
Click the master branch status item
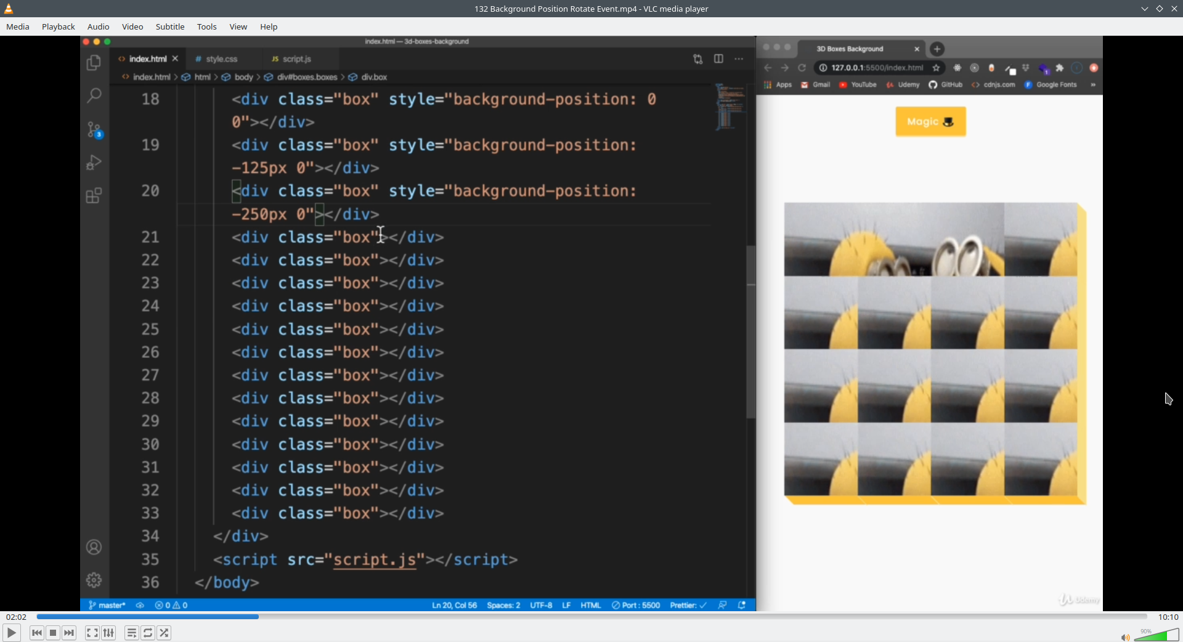(107, 605)
